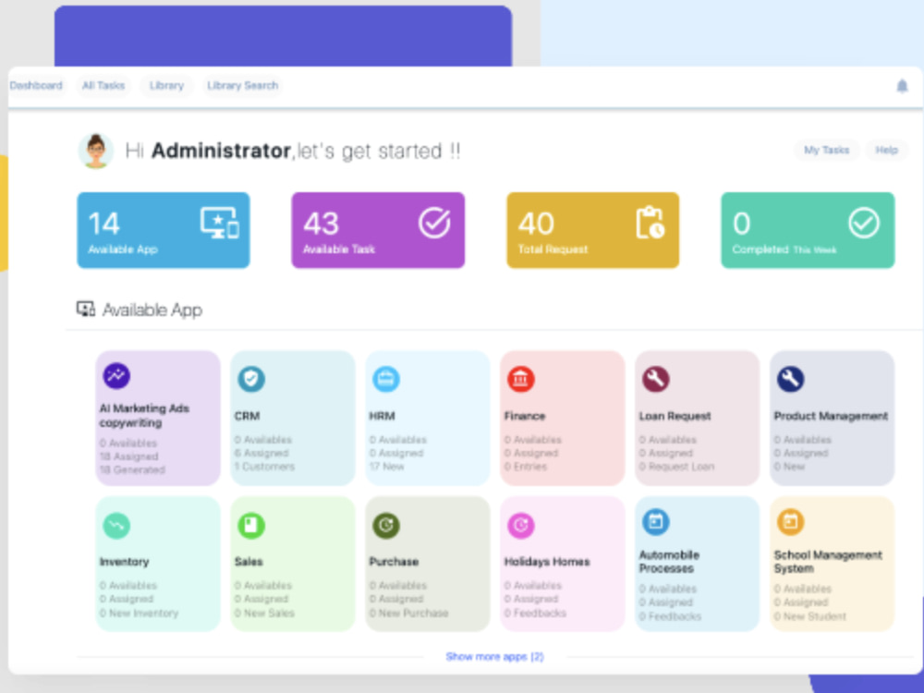Switch to the All Tasks tab
Screen dimensions: 924x693
pos(103,85)
